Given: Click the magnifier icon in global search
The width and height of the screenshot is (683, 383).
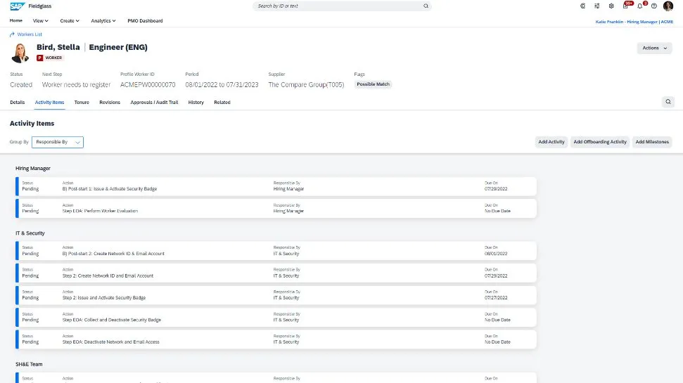Looking at the screenshot, I should click(426, 6).
